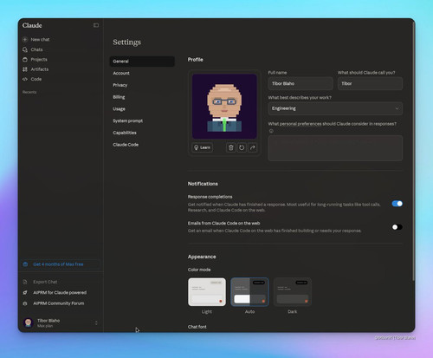Open the Chats sidebar icon
433x358 pixels.
25,49
